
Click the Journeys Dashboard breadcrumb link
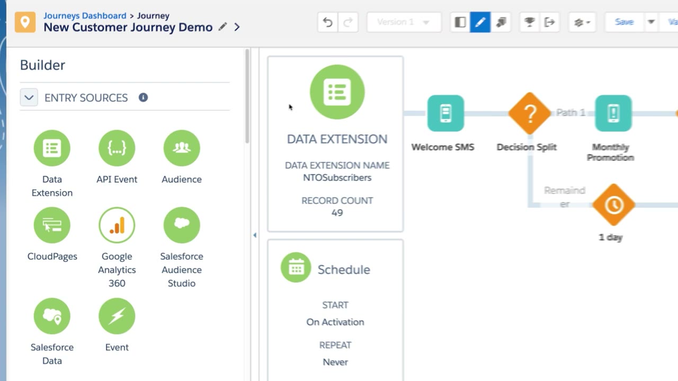pyautogui.click(x=85, y=16)
